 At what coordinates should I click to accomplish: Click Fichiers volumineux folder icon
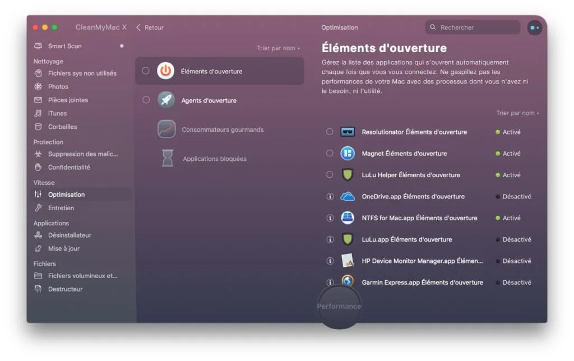[x=38, y=276]
